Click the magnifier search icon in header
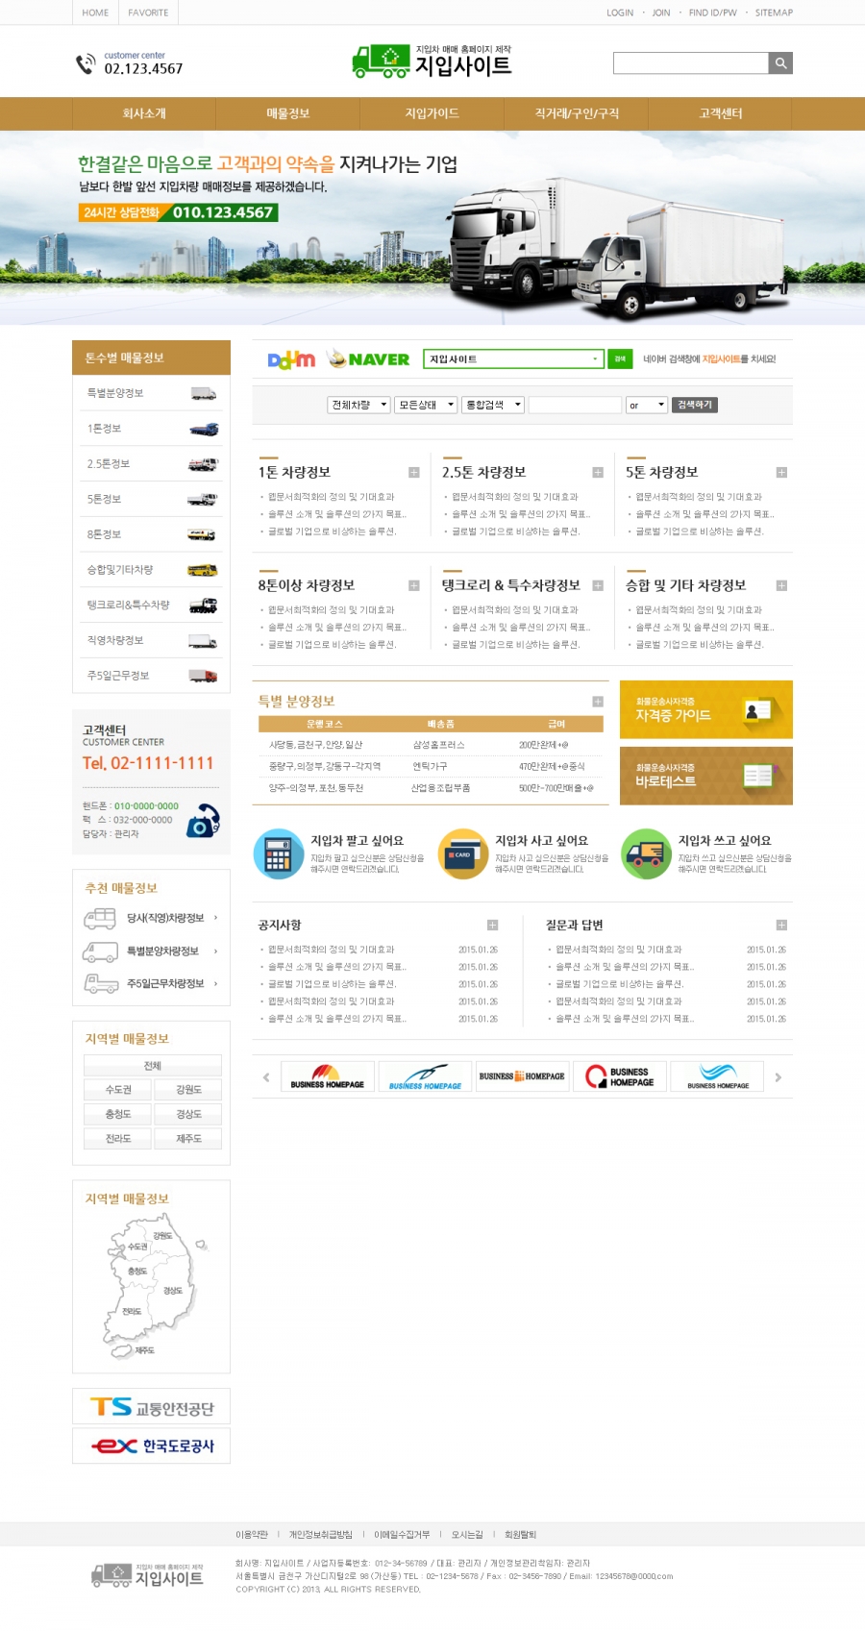This screenshot has height=1631, width=865. [x=780, y=63]
